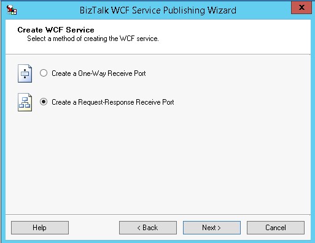Viewport: 315px width, 243px height.
Task: Click the 'Select a method' subtitle text
Action: 93,39
